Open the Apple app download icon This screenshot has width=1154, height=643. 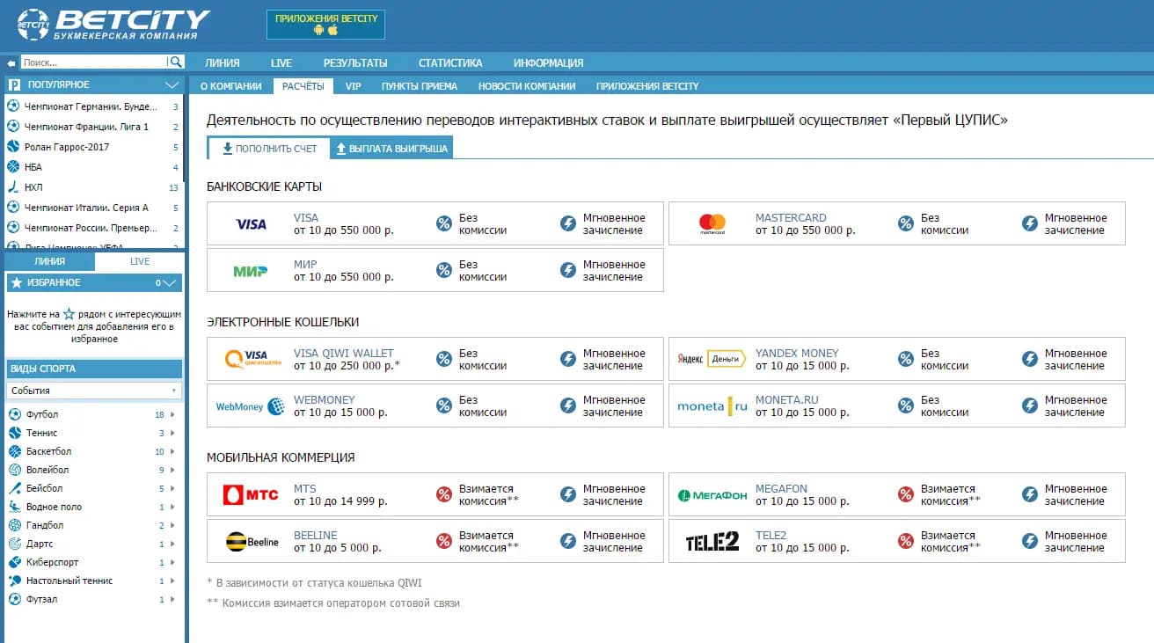333,30
